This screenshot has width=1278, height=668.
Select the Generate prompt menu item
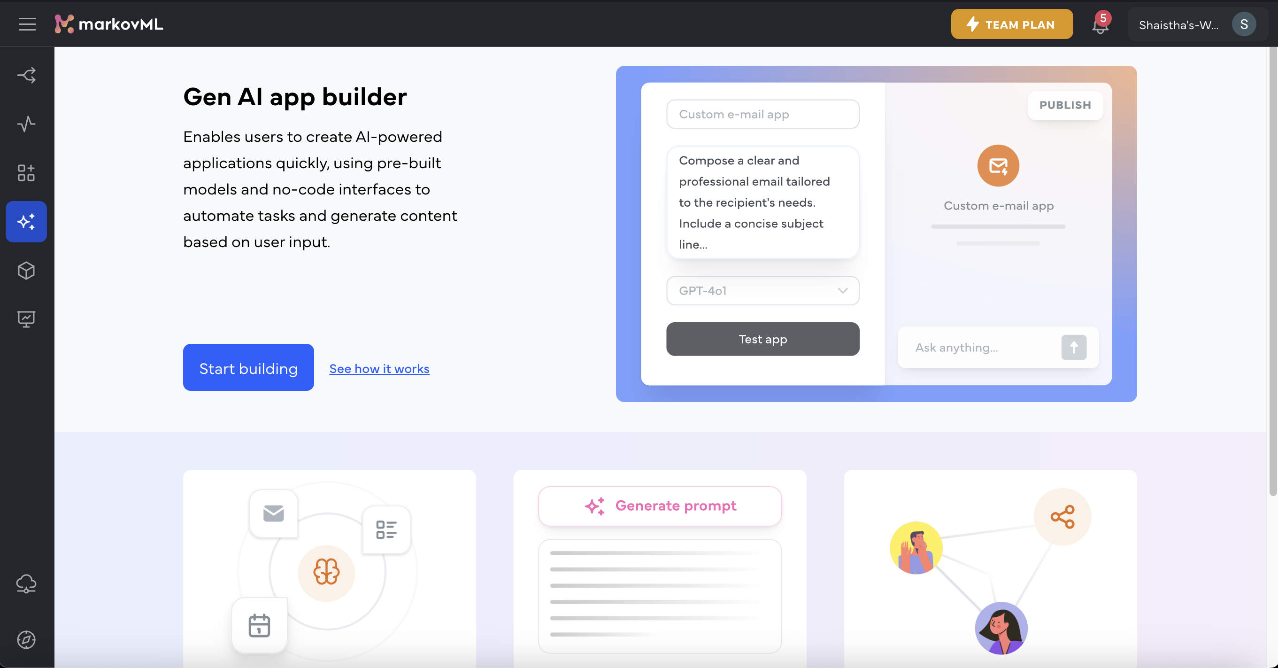coord(659,505)
